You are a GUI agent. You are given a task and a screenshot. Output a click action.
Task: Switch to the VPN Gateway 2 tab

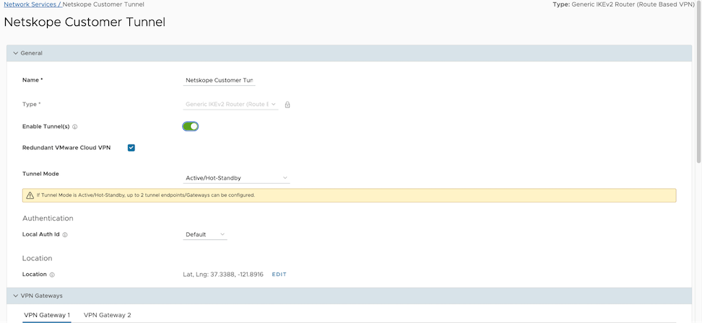click(108, 315)
